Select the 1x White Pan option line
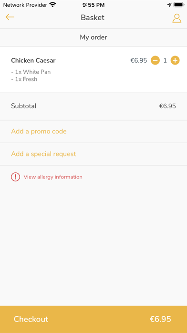This screenshot has height=333, width=187. (x=31, y=72)
